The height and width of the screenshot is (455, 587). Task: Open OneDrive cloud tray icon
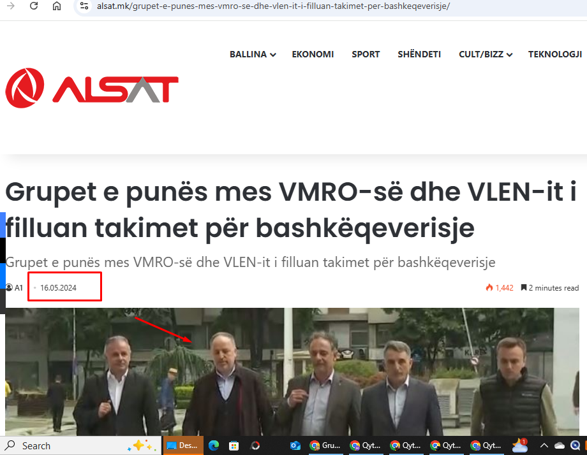[x=560, y=445]
